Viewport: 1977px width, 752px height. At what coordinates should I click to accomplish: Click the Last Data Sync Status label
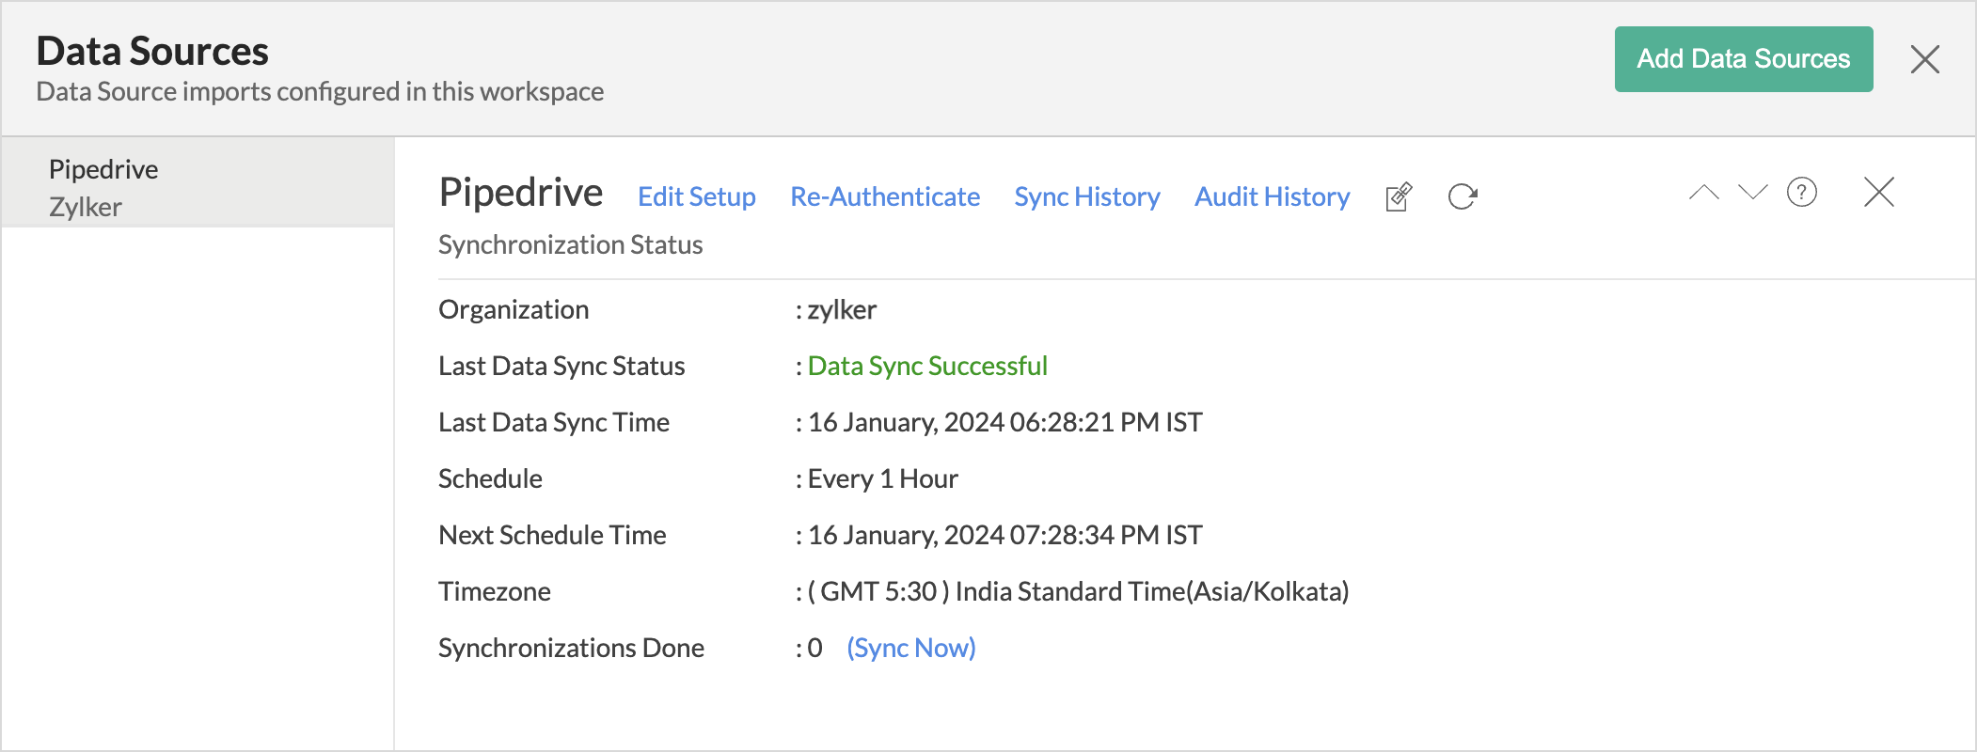click(561, 366)
